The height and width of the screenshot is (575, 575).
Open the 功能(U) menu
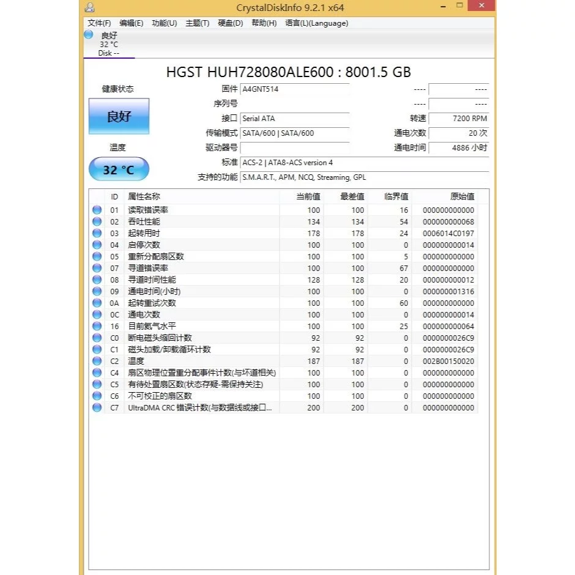164,23
